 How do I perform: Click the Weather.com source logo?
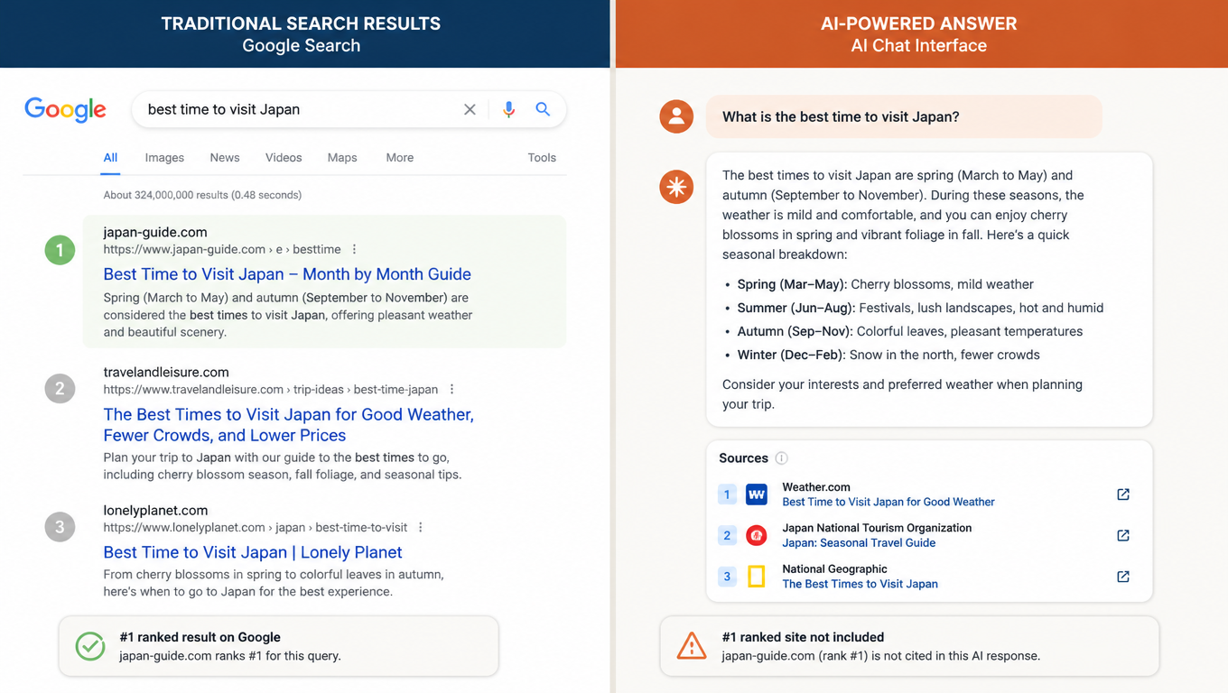click(757, 494)
